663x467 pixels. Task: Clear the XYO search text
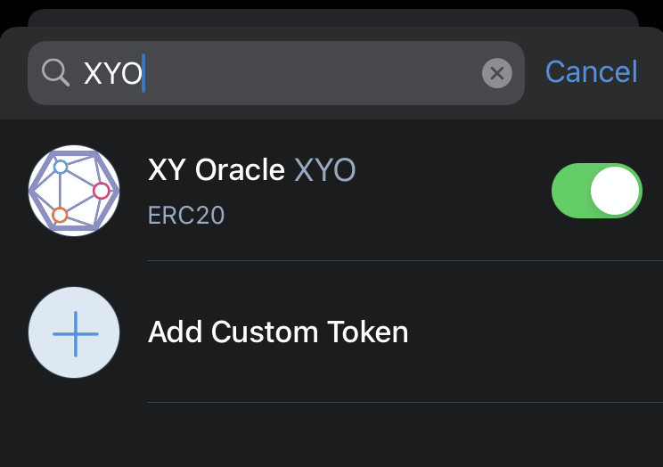(497, 73)
